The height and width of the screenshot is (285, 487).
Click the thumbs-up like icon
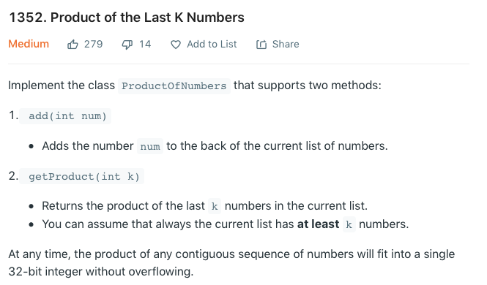point(73,45)
